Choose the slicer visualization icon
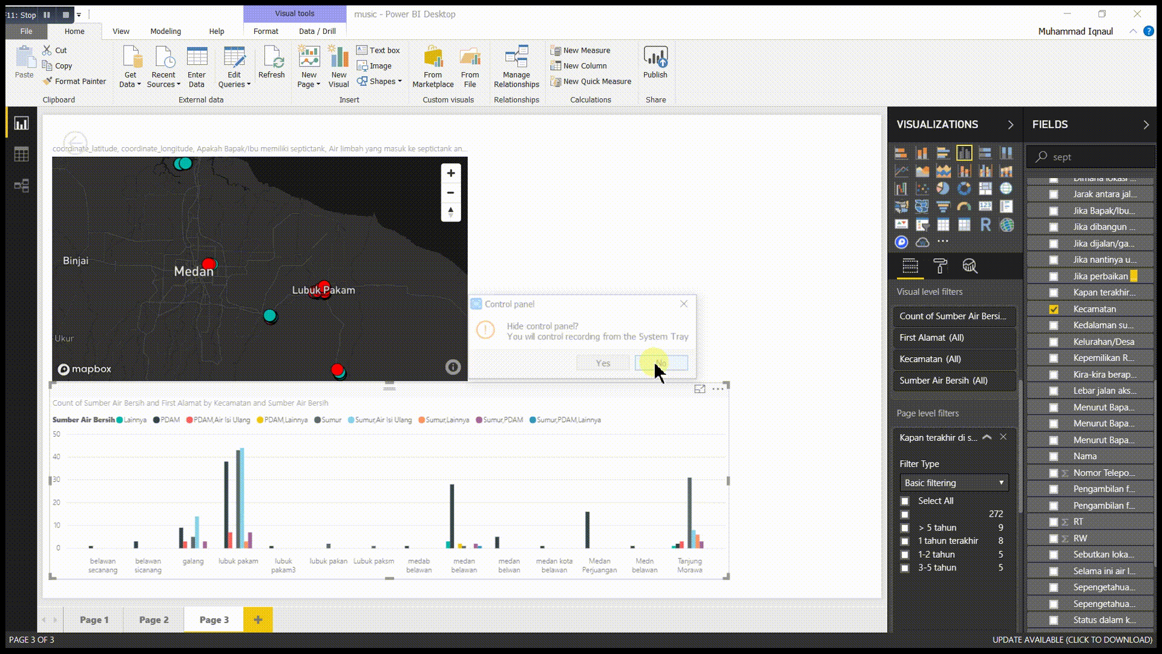This screenshot has width=1162, height=654. pyautogui.click(x=922, y=224)
